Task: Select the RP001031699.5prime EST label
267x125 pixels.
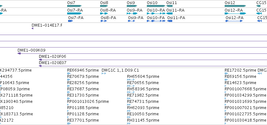Action: 245,102
